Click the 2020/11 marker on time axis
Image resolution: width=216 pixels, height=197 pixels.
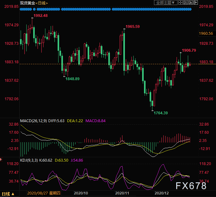pyautogui.click(x=121, y=194)
